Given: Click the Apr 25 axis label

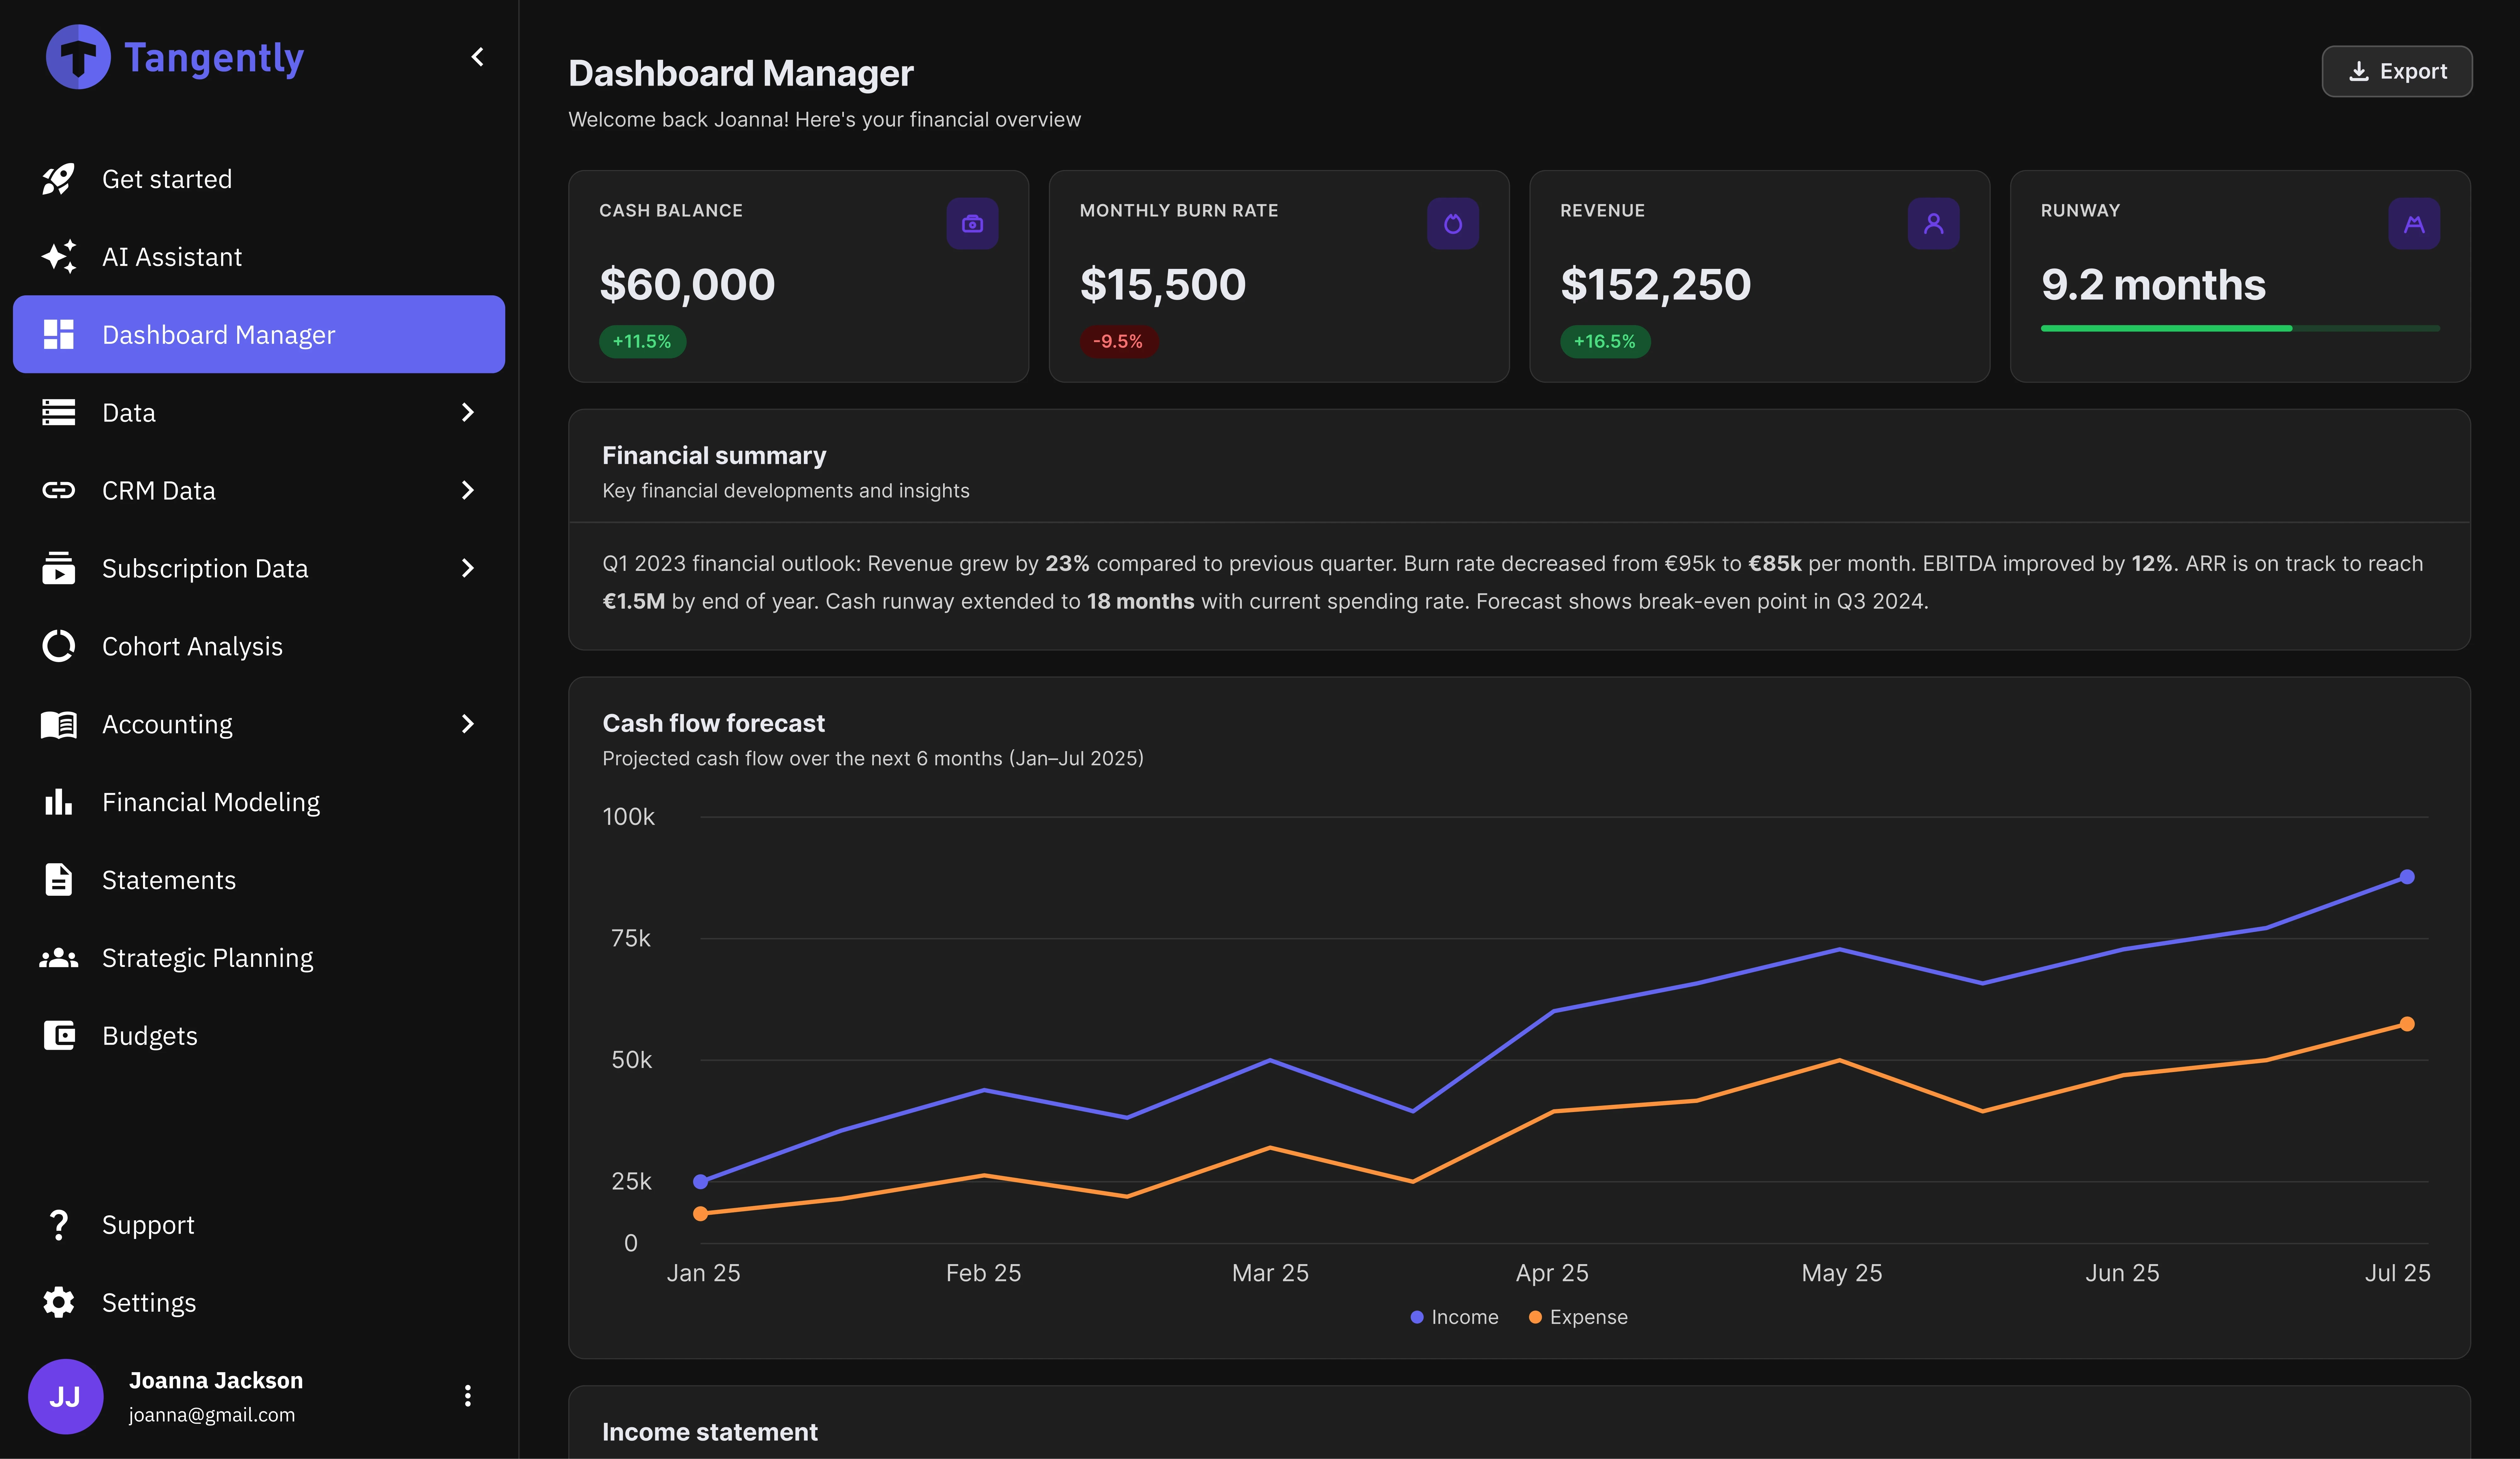Looking at the screenshot, I should pos(1552,1273).
